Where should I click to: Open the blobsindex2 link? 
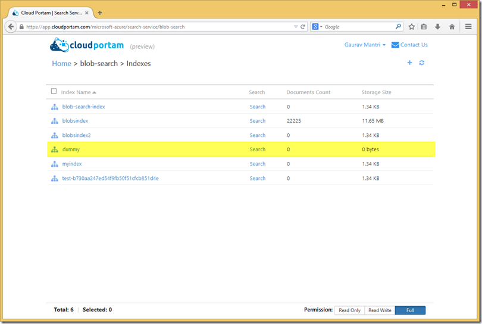point(77,135)
